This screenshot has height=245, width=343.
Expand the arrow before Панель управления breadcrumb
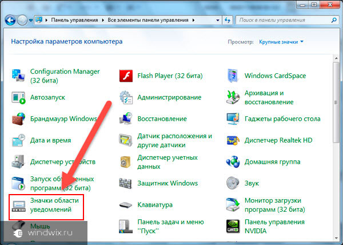click(x=46, y=20)
